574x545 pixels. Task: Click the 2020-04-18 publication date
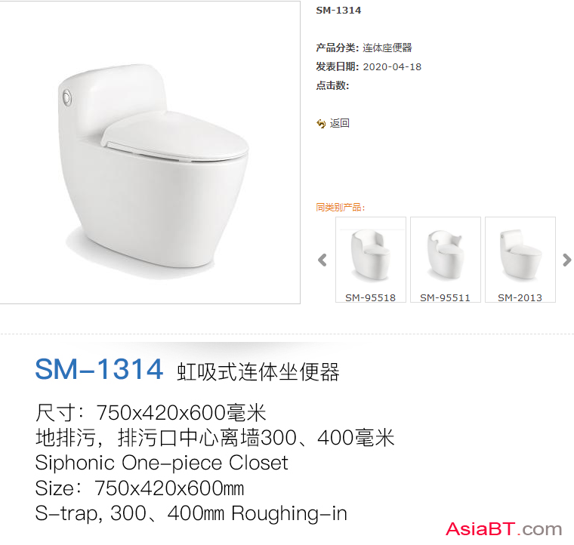click(392, 67)
